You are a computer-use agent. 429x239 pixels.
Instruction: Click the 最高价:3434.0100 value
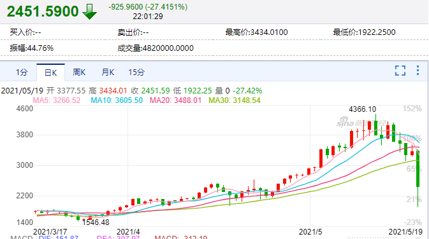(x=256, y=32)
